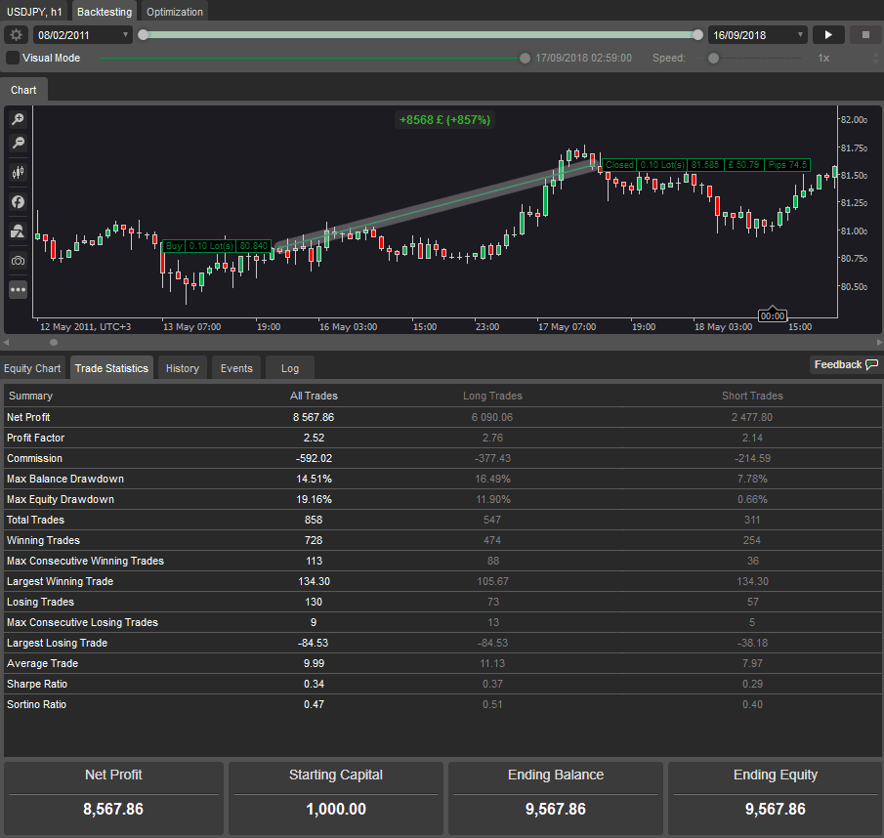Switch to the Backtesting tab

click(105, 12)
